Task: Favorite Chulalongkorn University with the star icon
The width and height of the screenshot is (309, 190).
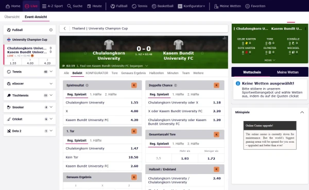Action: pos(85,53)
